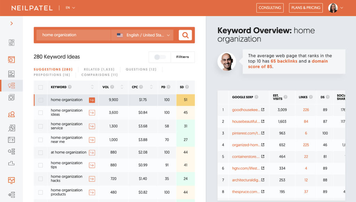Click the magnifier search button

pyautogui.click(x=185, y=35)
